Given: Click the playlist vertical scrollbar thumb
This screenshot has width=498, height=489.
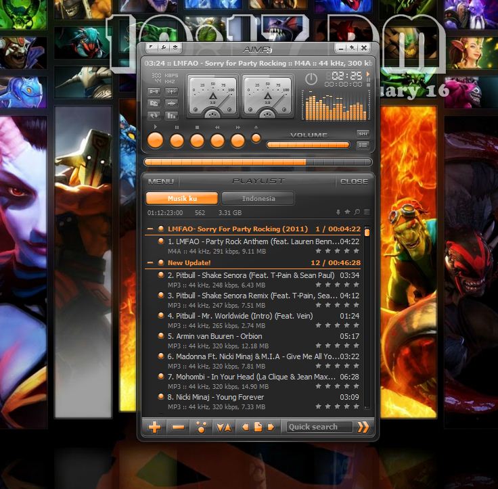Looking at the screenshot, I should tap(367, 233).
